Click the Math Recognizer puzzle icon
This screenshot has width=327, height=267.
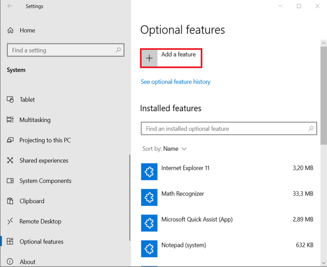[x=149, y=197]
